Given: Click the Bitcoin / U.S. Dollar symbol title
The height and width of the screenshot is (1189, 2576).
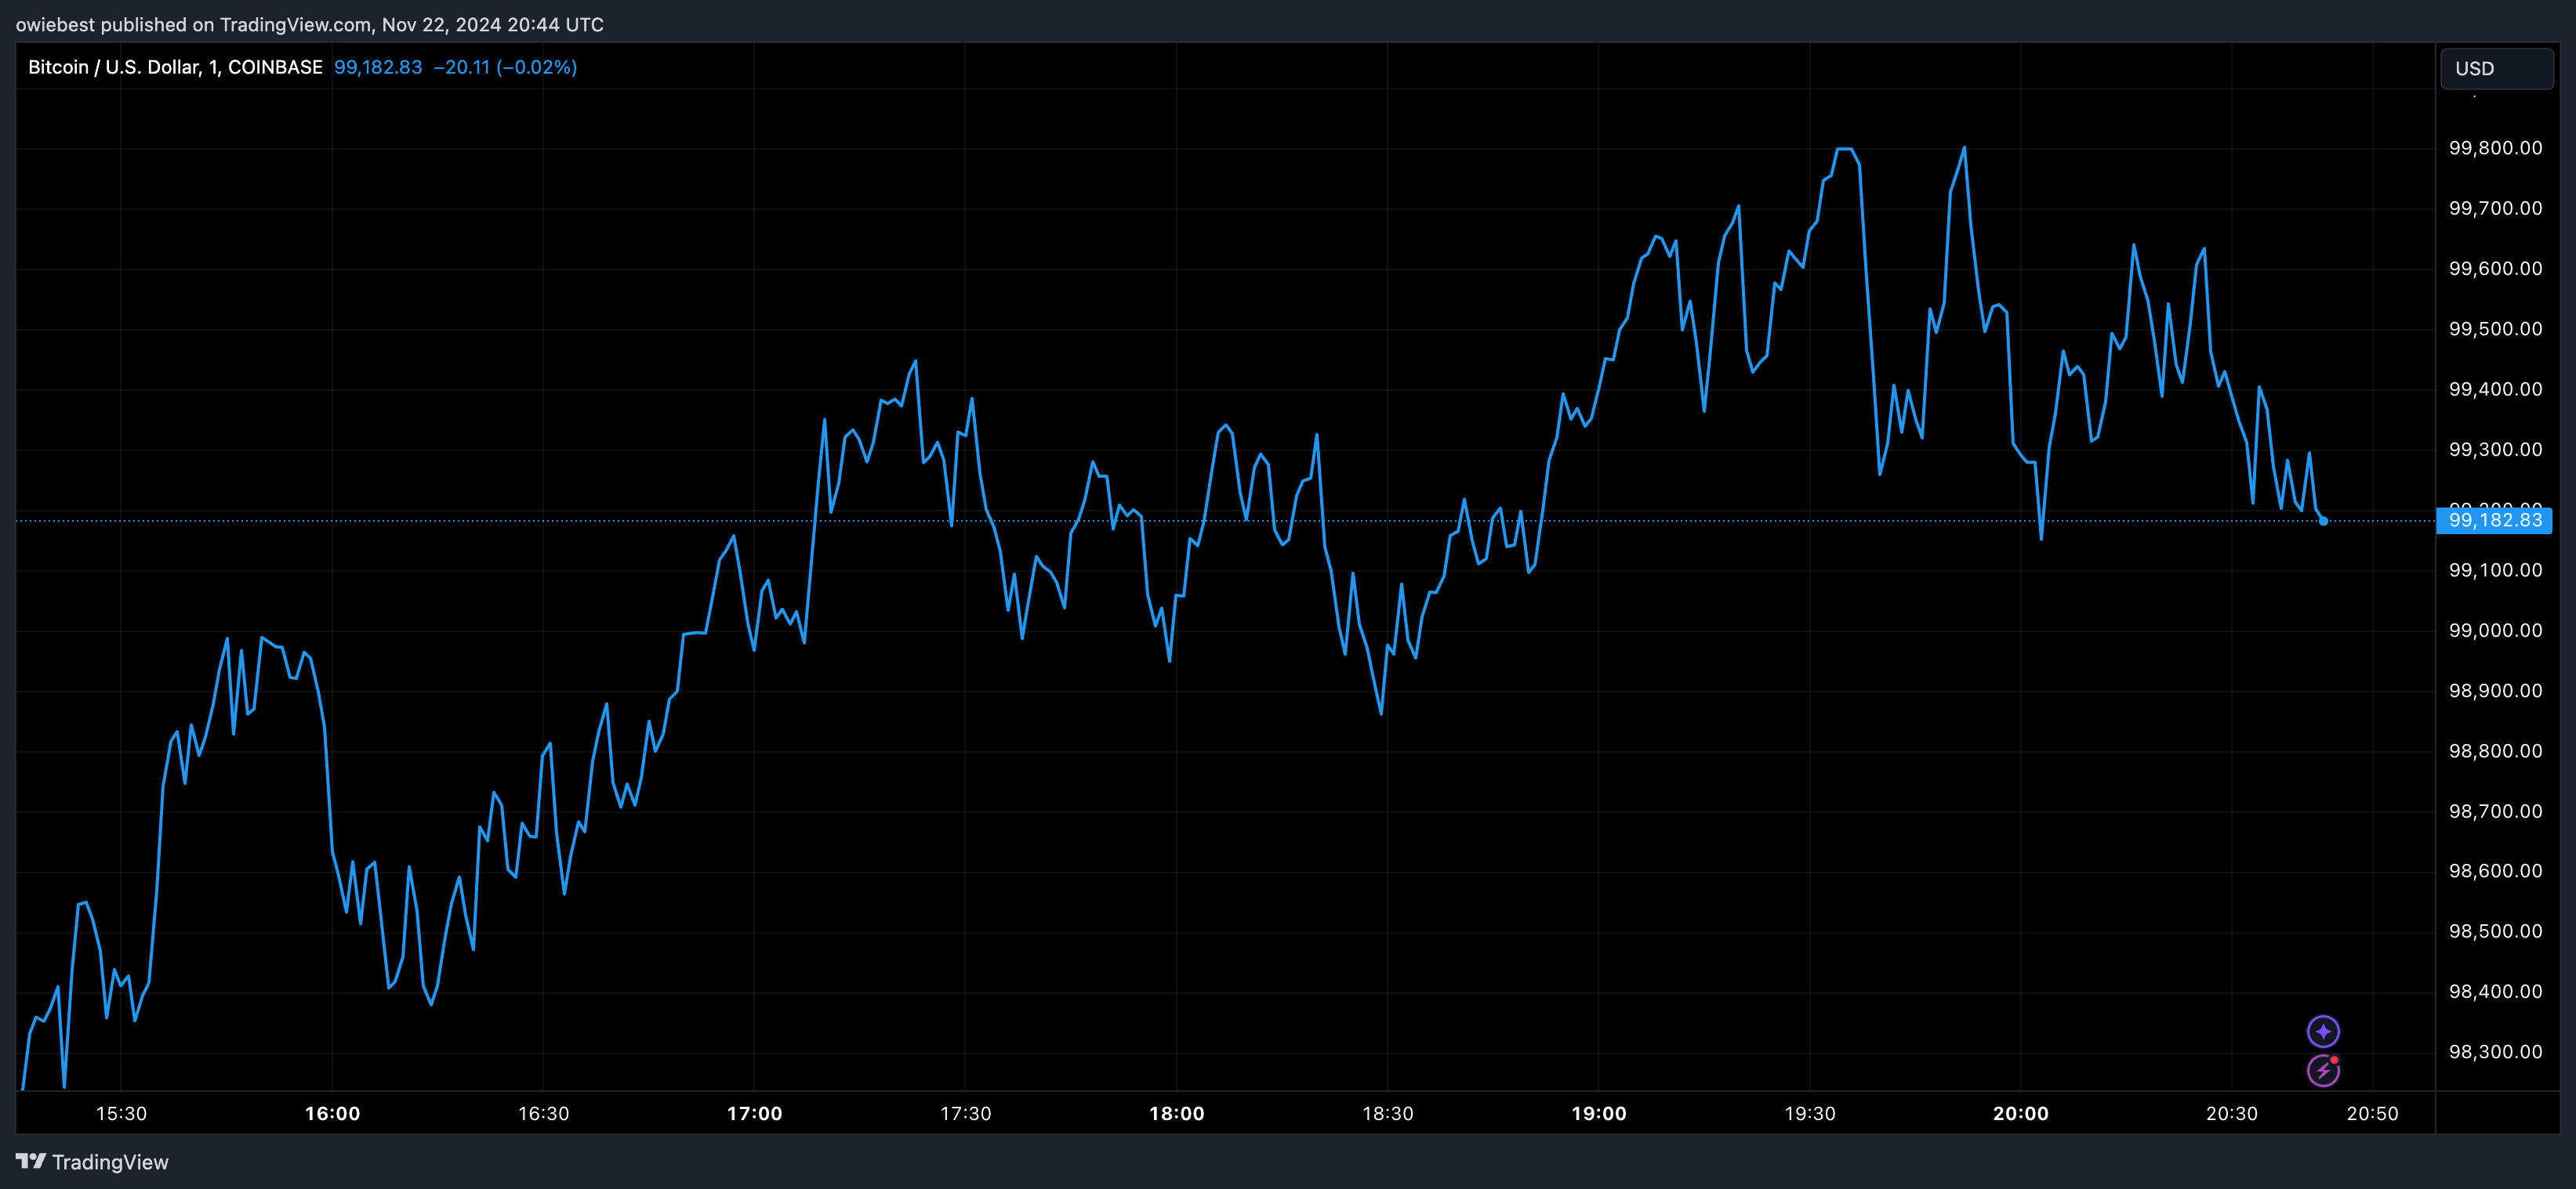Looking at the screenshot, I should coord(175,67).
